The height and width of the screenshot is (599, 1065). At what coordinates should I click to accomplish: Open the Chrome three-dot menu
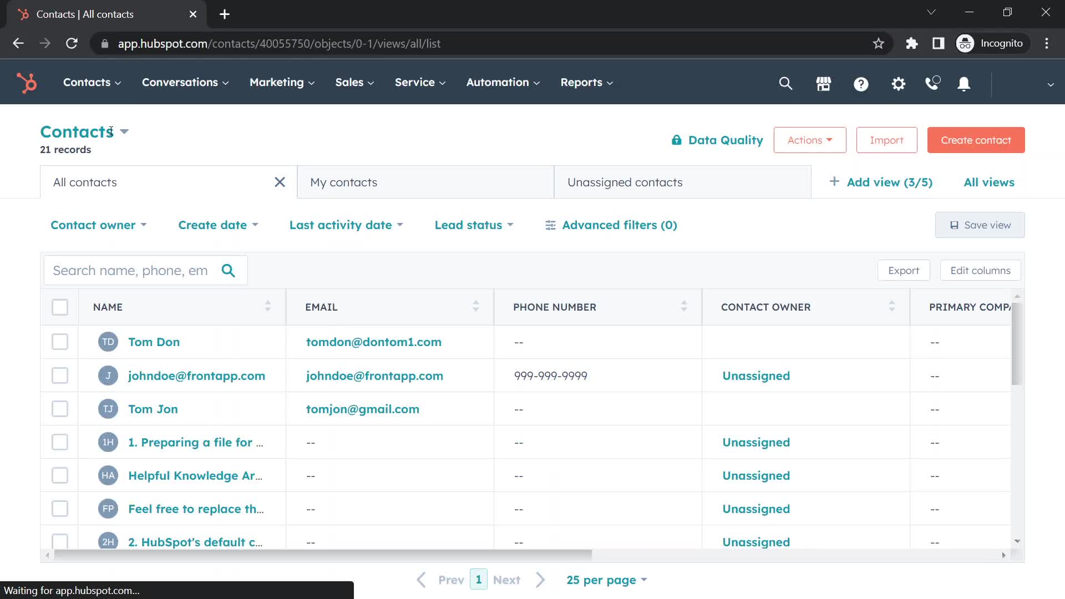(1047, 43)
